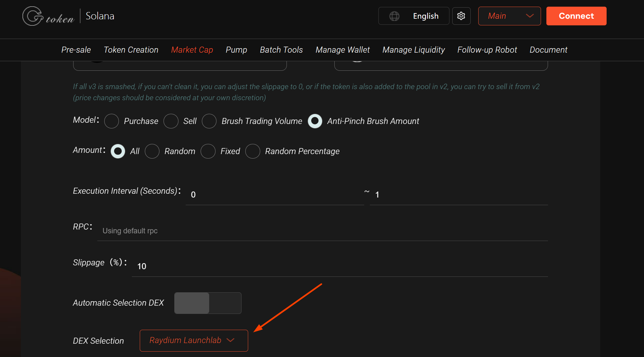The image size is (644, 357).
Task: Toggle Automatic Selection DEX switch
Action: tap(208, 303)
